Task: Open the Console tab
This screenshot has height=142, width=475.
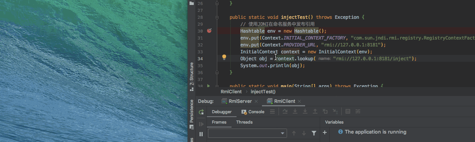Action: [x=253, y=112]
